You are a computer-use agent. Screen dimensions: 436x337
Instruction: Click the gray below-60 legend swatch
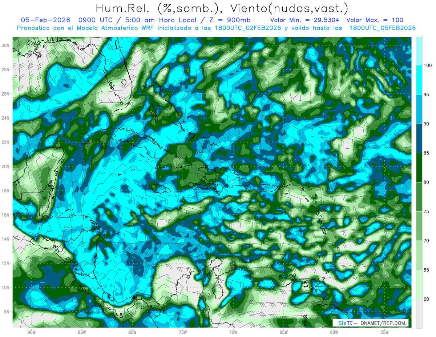click(419, 314)
